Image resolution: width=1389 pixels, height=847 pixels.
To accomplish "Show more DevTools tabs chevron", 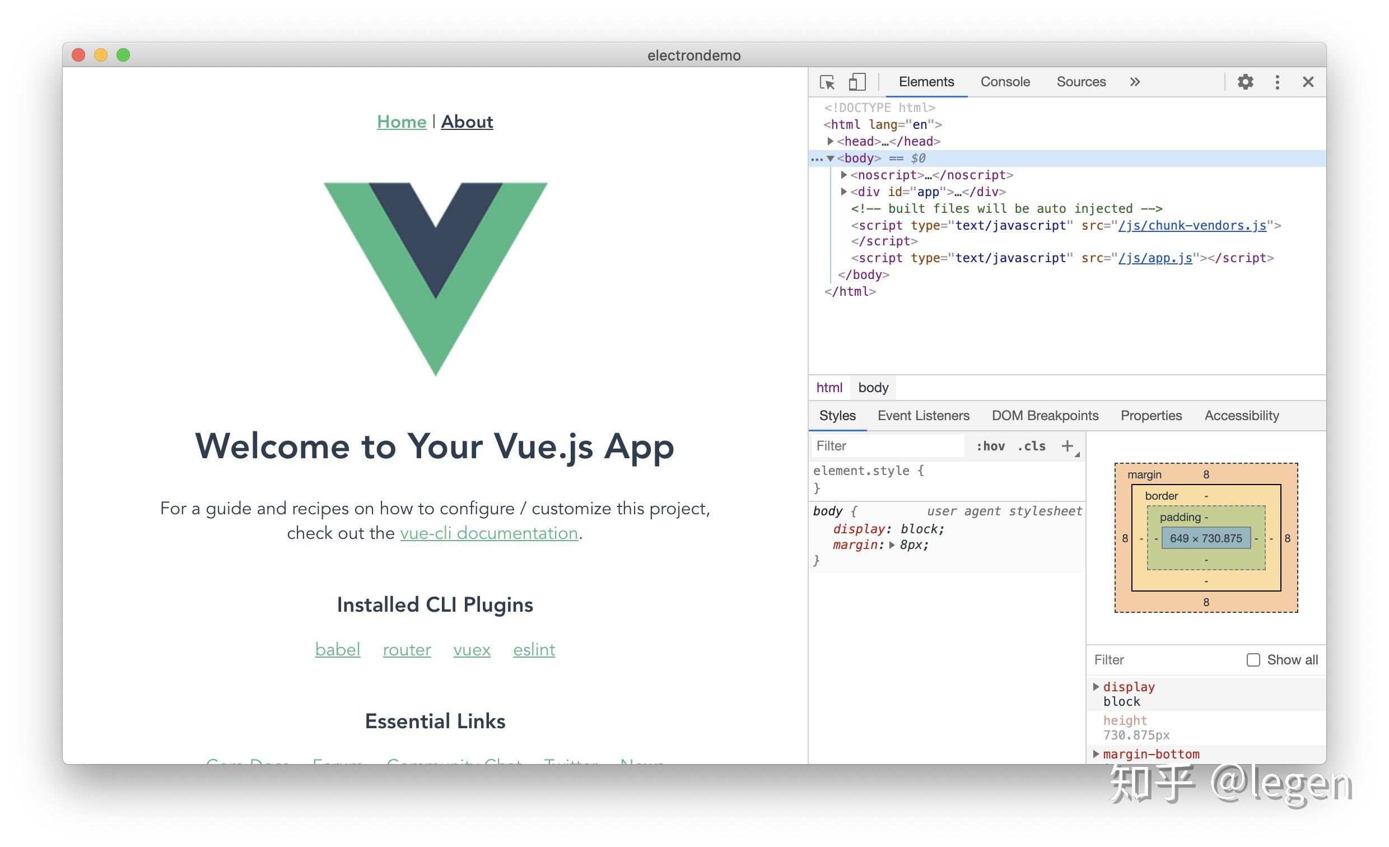I will [1135, 82].
